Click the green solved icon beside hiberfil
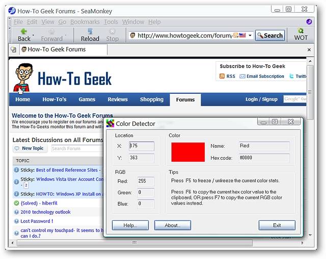326x259 pixels. click(16, 203)
